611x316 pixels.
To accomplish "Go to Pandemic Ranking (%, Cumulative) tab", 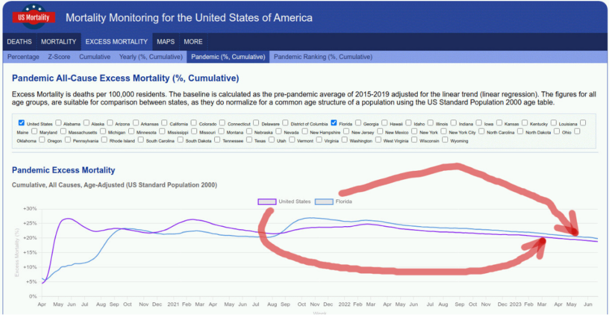I will point(323,57).
